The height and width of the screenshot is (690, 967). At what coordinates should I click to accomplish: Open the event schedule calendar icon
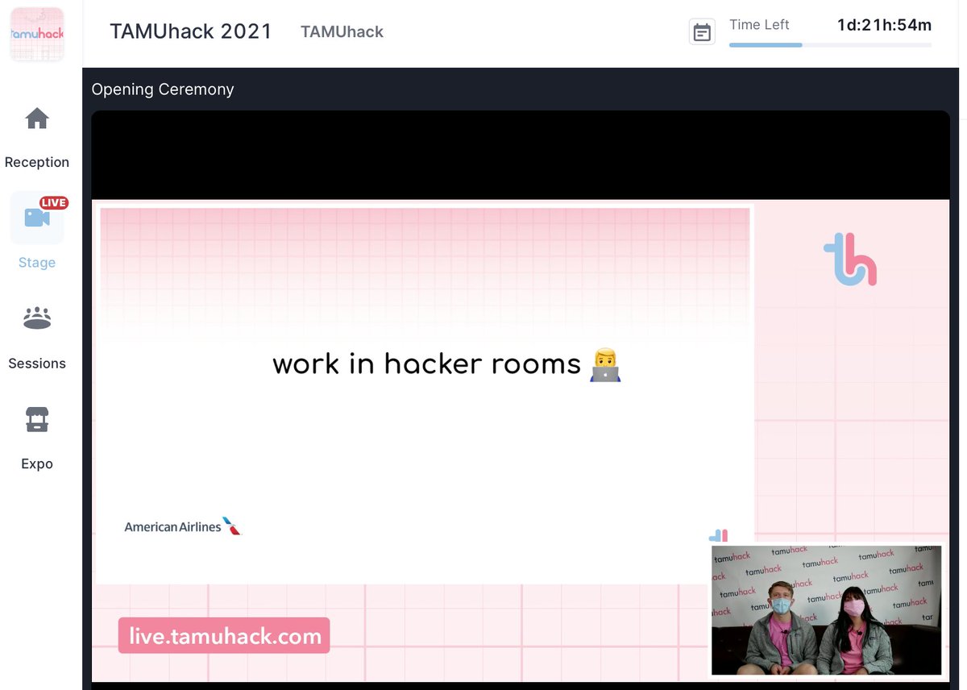(703, 32)
